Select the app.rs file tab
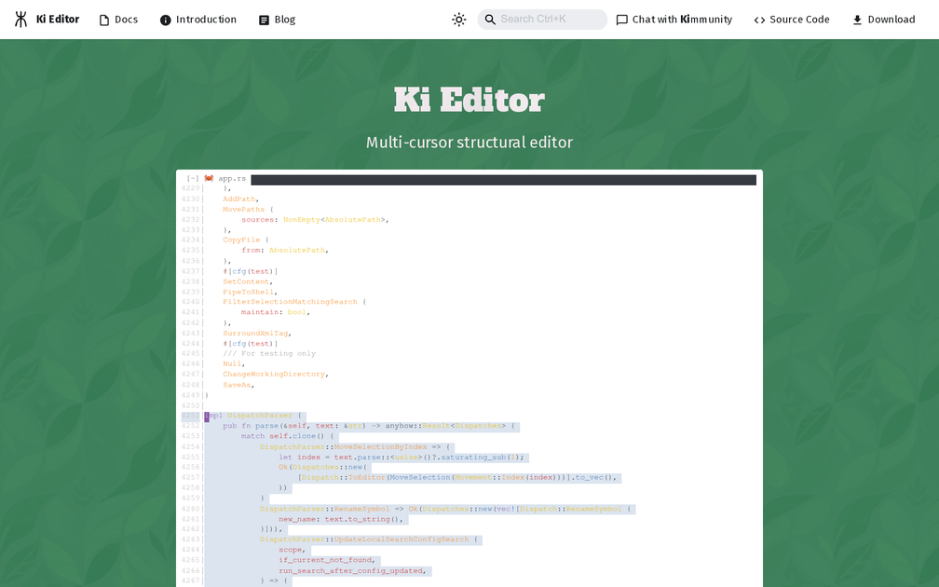Screen dimensions: 939x587 click(x=232, y=179)
